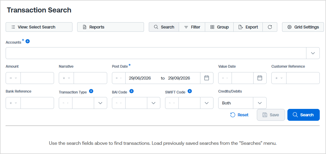This screenshot has height=154, width=326.
Task: Click into the Transaction Type value field
Action: [x=83, y=103]
